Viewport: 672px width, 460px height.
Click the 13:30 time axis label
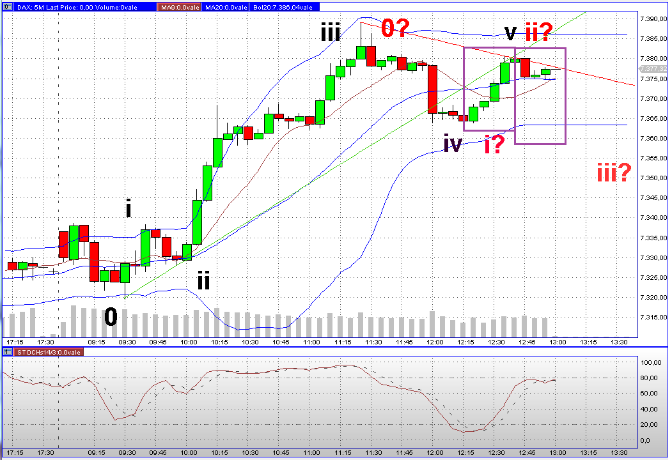[618, 342]
